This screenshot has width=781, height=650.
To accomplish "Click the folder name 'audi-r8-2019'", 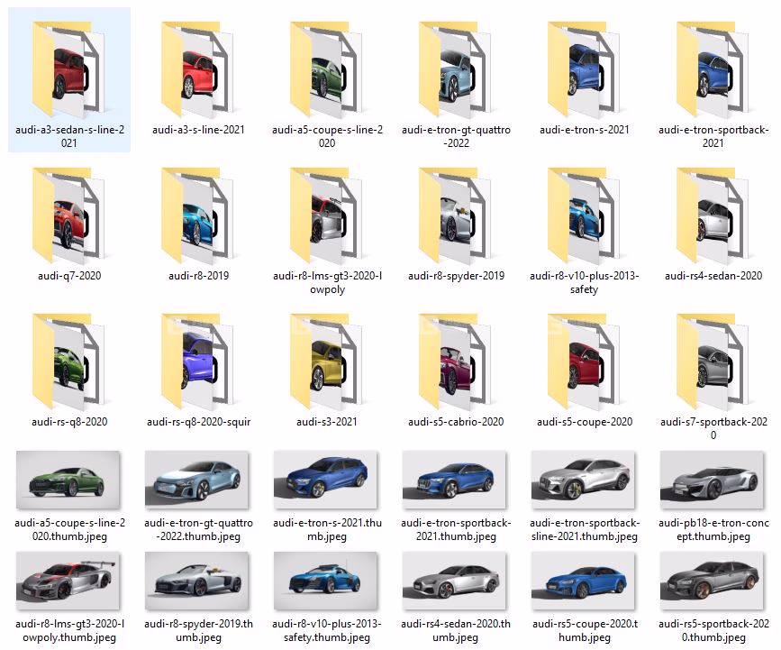I will pos(198,276).
